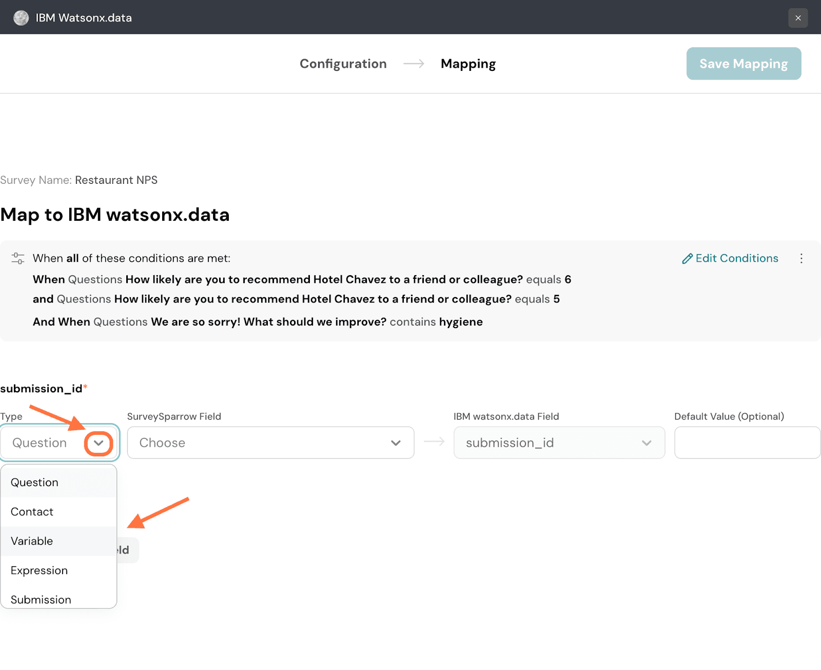Click the conditions sliders icon

[18, 258]
